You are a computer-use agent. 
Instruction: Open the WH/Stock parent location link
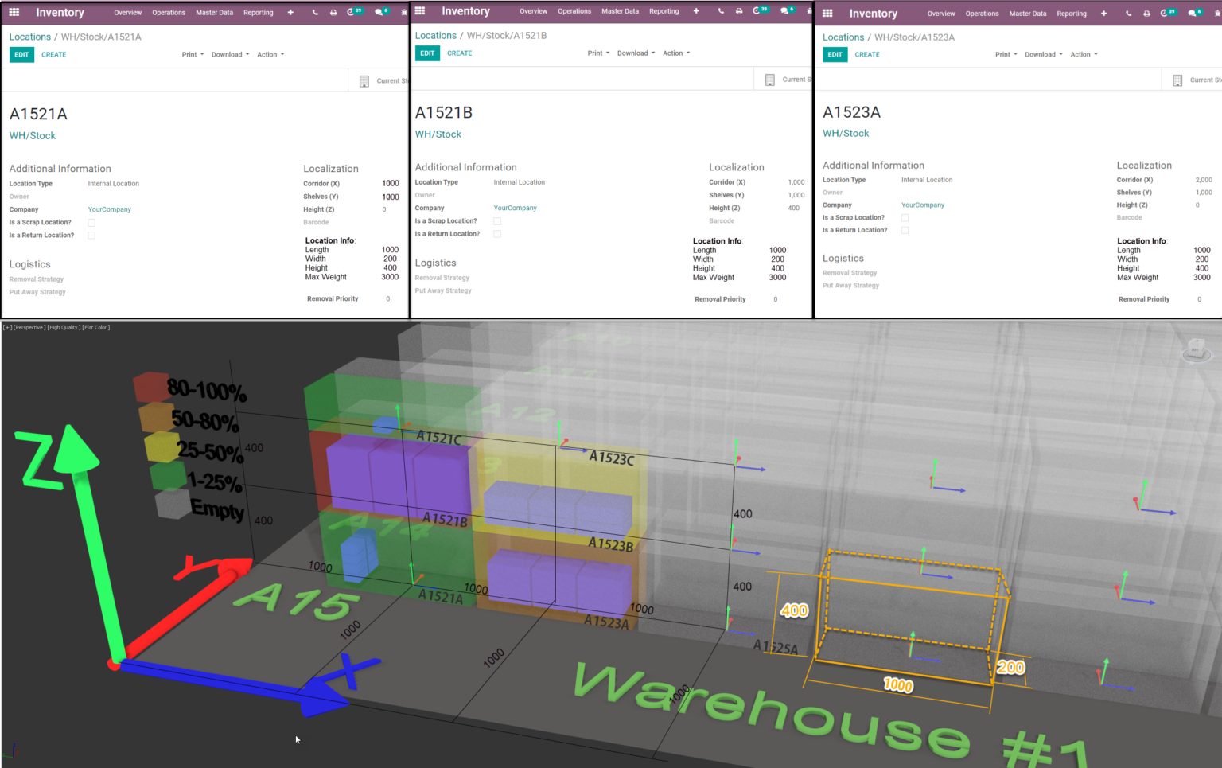pyautogui.click(x=32, y=135)
